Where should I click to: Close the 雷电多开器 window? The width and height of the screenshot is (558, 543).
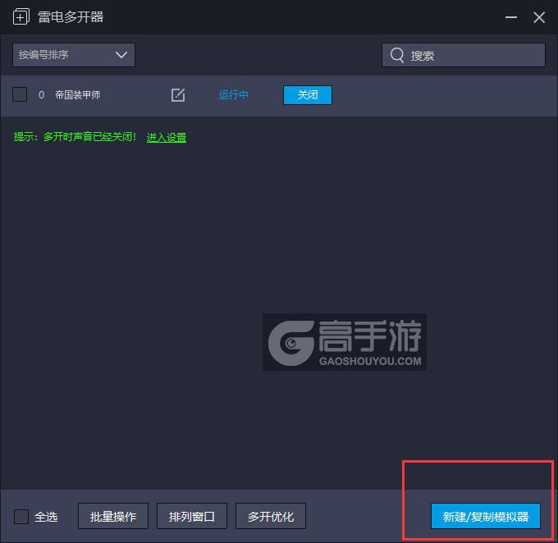[539, 17]
